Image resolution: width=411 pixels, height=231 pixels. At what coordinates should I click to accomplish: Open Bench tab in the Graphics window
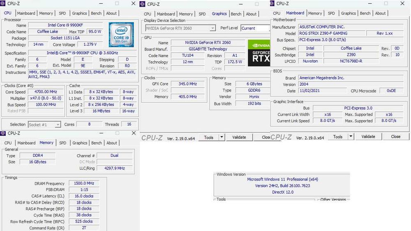pos(236,14)
